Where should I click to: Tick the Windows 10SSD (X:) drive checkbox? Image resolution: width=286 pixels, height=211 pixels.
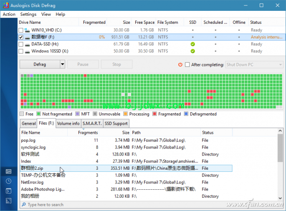(21, 51)
